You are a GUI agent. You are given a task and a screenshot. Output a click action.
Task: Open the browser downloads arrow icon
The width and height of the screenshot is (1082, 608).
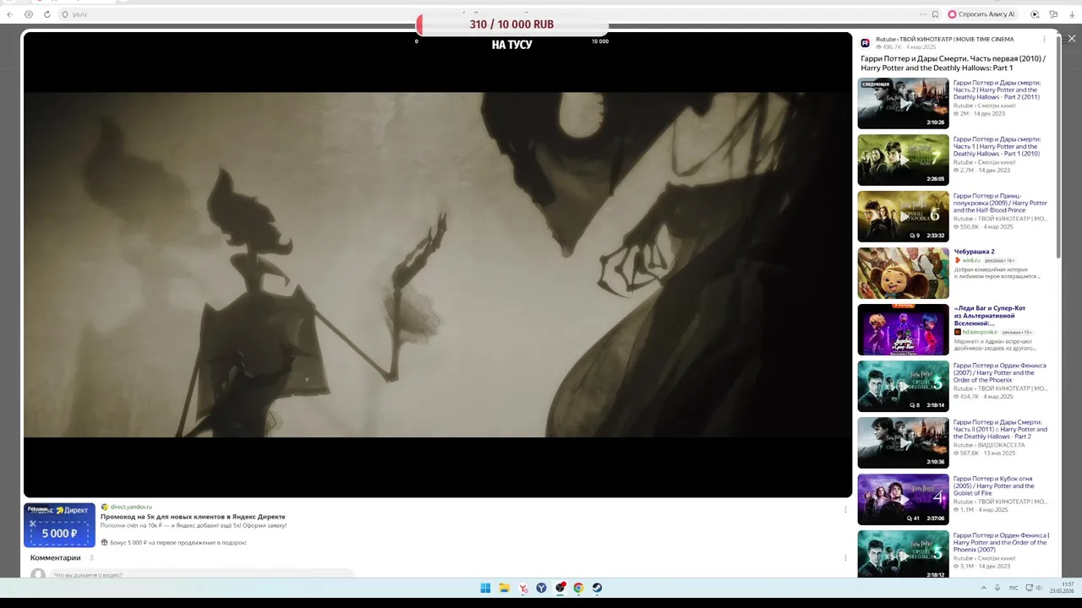(1072, 14)
